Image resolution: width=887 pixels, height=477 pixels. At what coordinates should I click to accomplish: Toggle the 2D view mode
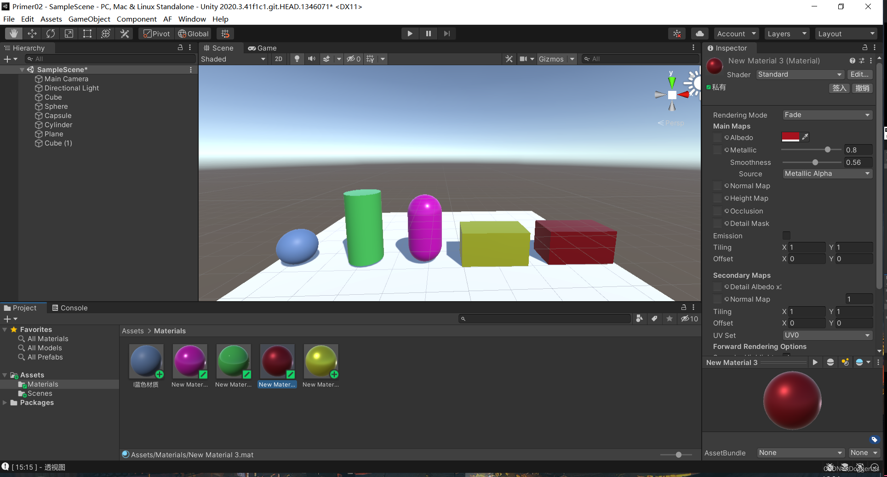(279, 59)
